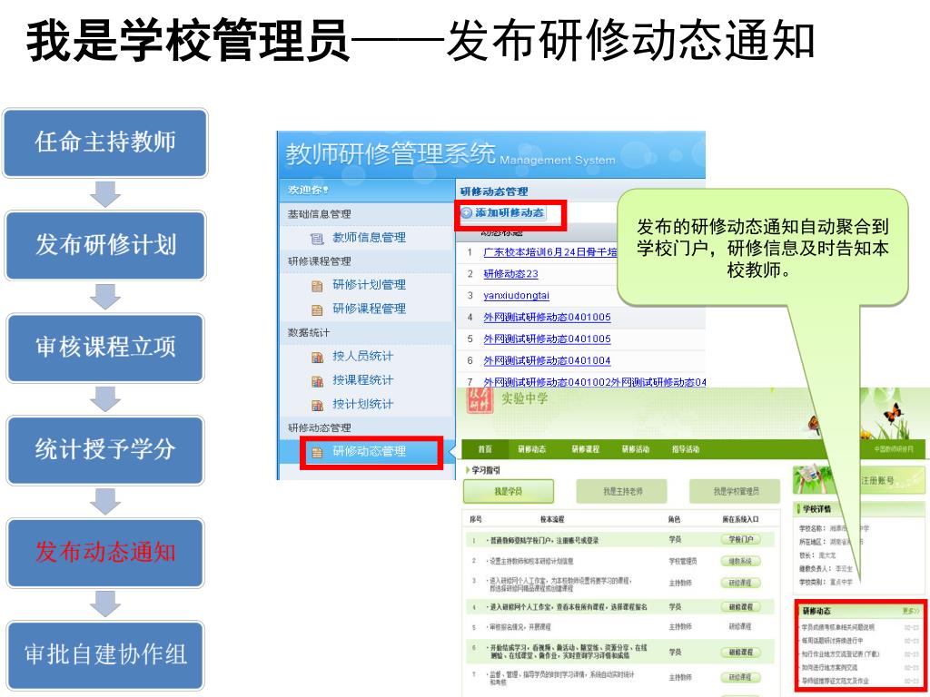The height and width of the screenshot is (697, 930).
Task: Open the 外网测试研修动态0401004 link
Action: (x=547, y=360)
